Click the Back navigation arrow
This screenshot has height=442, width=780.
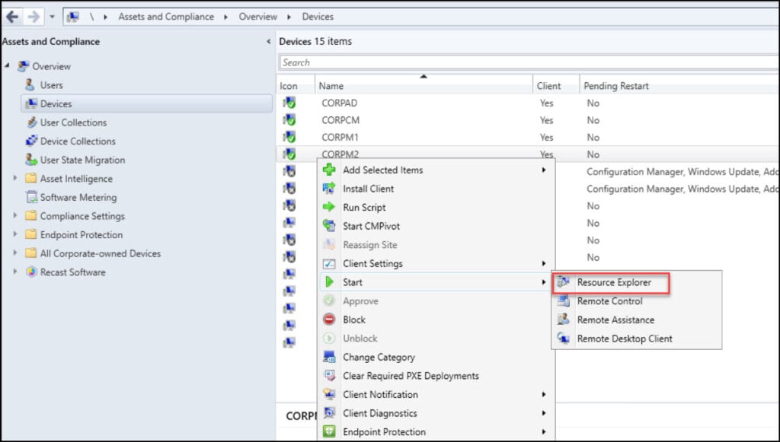[x=12, y=17]
